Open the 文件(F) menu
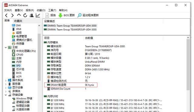This screenshot has height=112, width=194. 8,10
